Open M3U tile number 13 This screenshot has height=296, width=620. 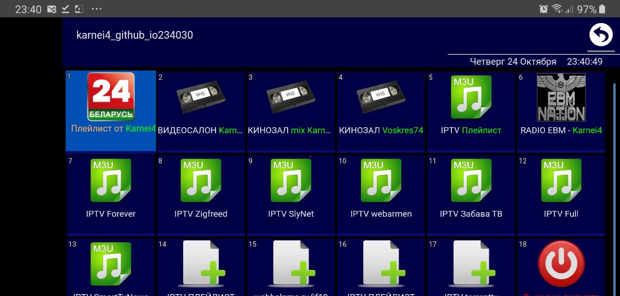111,267
